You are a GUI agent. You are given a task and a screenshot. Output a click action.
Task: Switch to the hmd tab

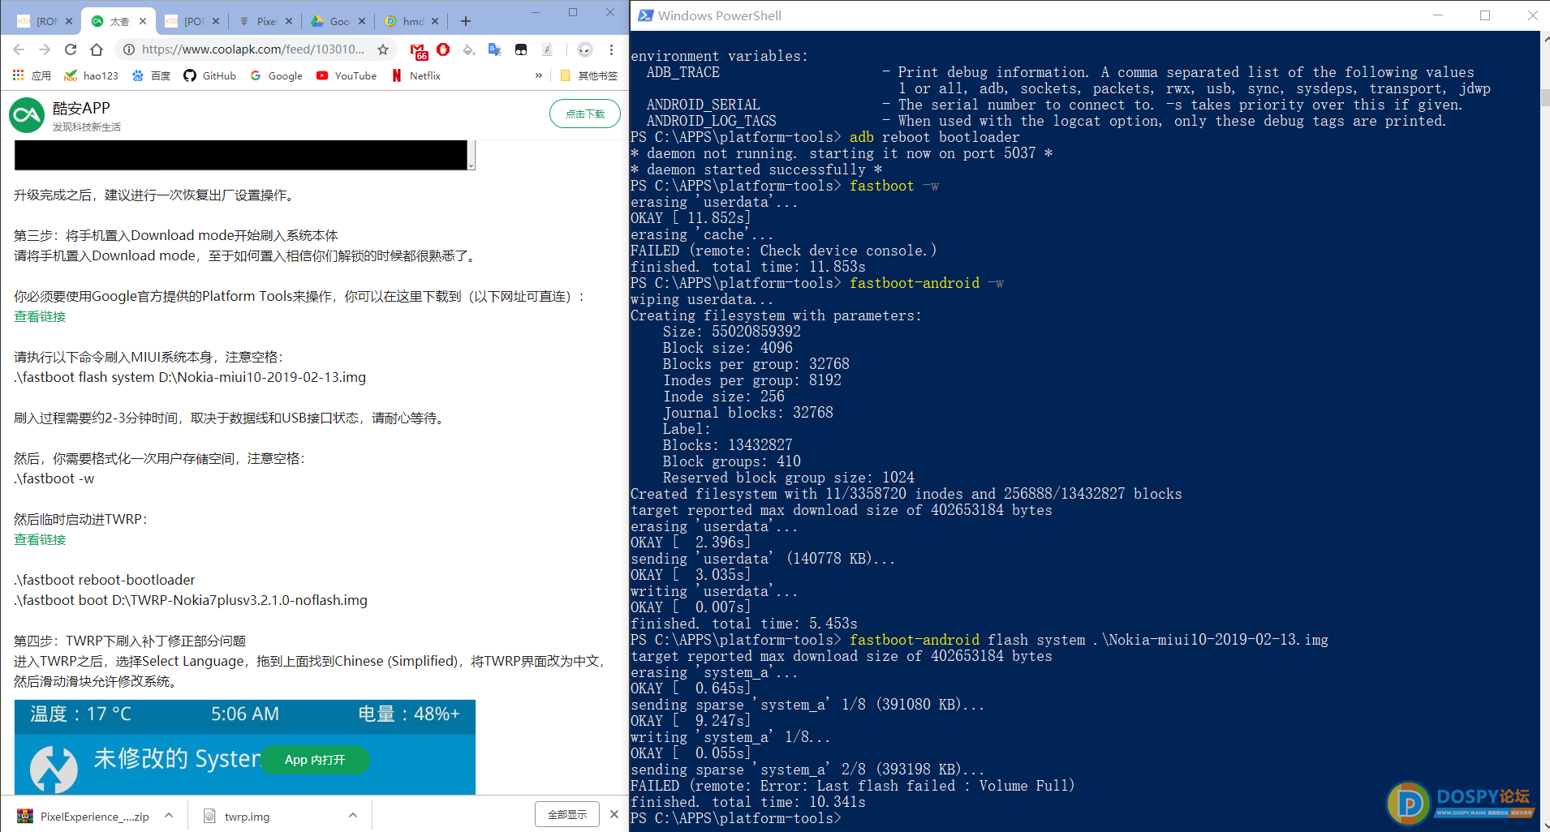tap(405, 21)
